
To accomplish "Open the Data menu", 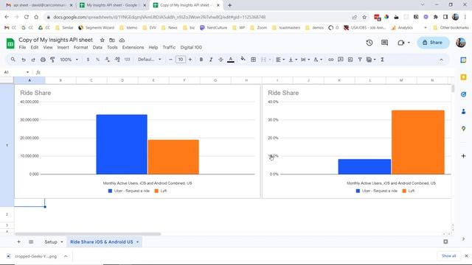I will pyautogui.click(x=97, y=47).
